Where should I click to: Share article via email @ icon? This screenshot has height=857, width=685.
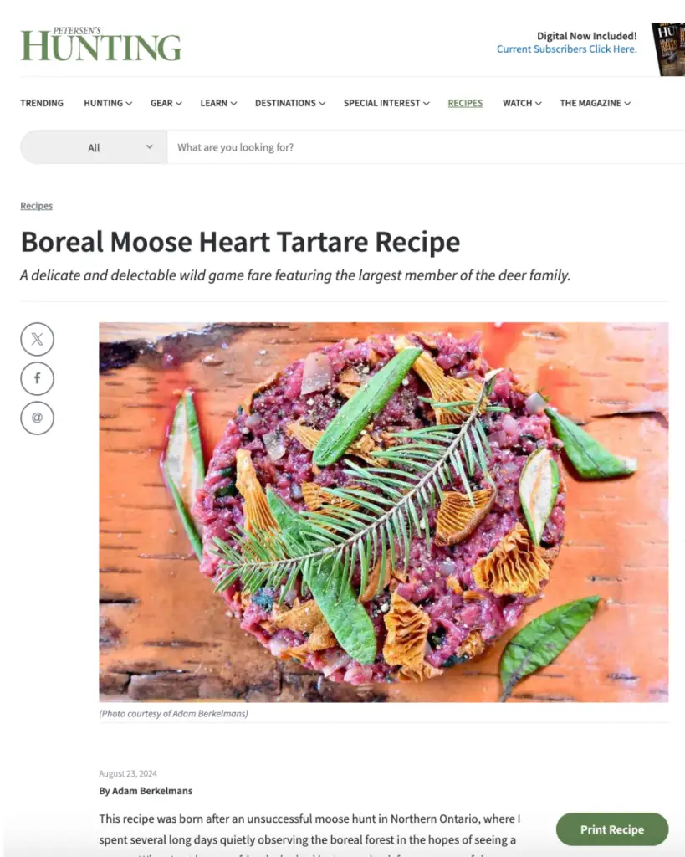(37, 418)
